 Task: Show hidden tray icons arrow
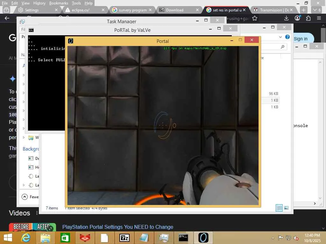[273, 238]
